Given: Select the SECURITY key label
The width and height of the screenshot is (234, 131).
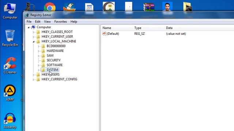Looking at the screenshot, I should point(54,60).
